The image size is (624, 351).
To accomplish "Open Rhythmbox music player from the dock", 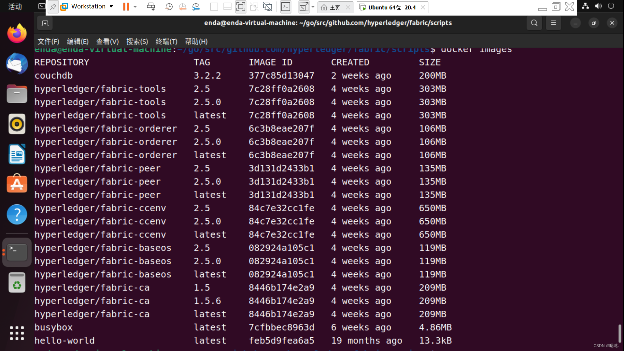I will click(x=17, y=124).
